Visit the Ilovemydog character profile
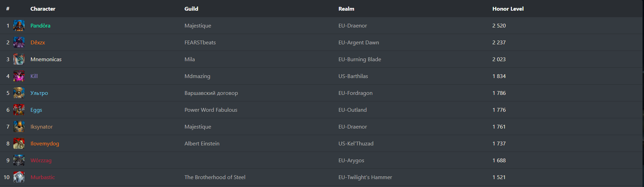This screenshot has width=644, height=187. 45,143
